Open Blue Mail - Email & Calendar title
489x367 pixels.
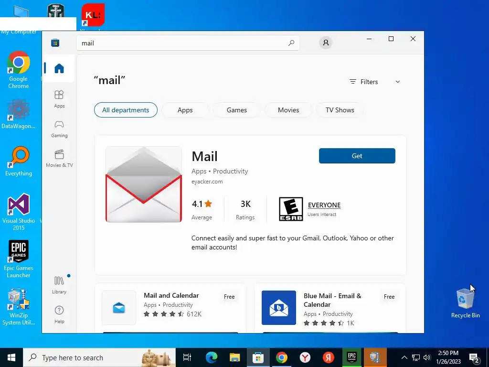[332, 300]
